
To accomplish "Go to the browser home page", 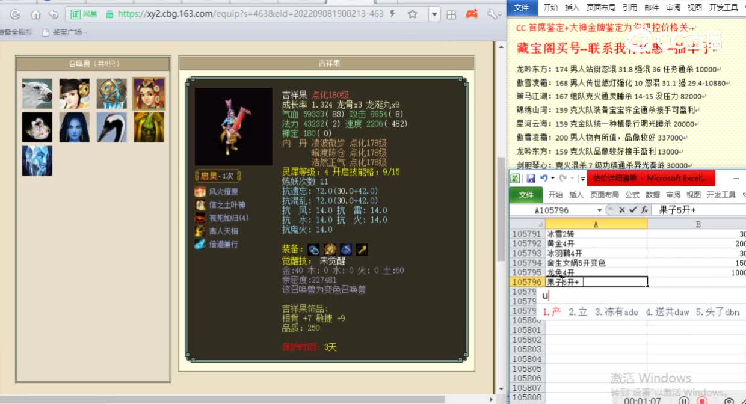I will pos(35,14).
